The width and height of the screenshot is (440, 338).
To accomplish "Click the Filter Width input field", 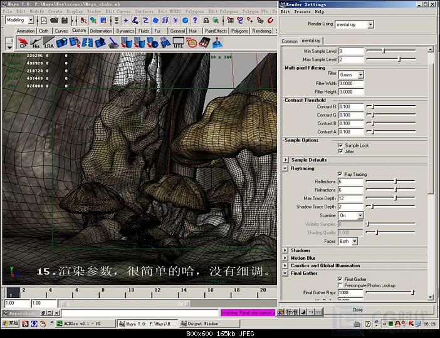I will pos(351,83).
